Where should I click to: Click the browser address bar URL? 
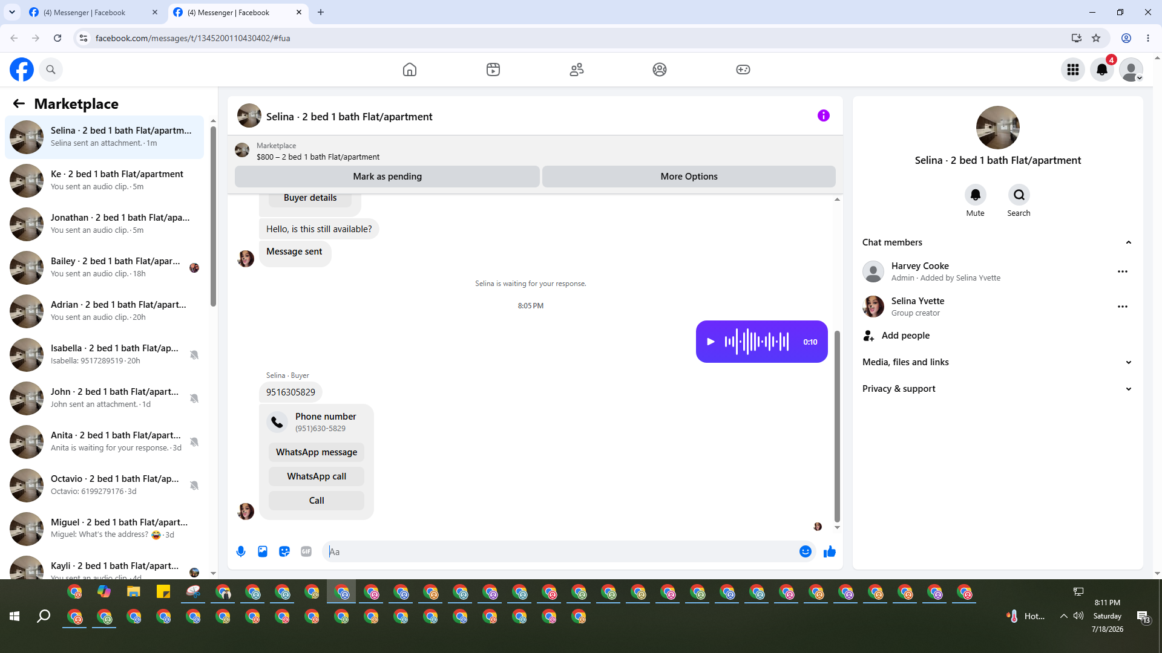coord(192,38)
